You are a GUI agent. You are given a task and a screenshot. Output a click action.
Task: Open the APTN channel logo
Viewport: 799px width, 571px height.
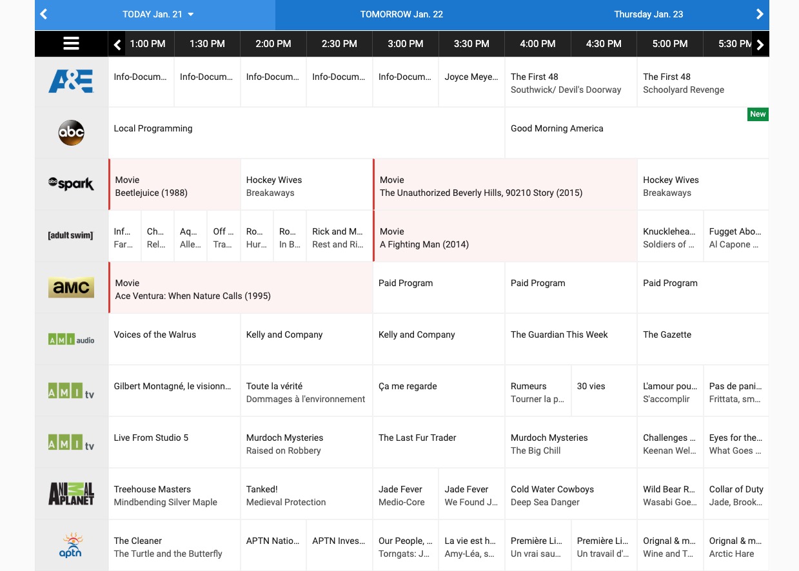pyautogui.click(x=71, y=545)
